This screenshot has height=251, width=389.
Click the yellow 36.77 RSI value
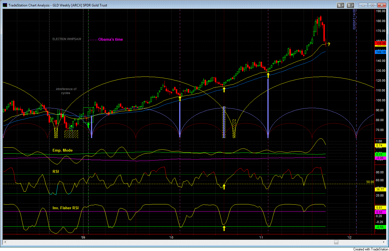(x=381, y=189)
